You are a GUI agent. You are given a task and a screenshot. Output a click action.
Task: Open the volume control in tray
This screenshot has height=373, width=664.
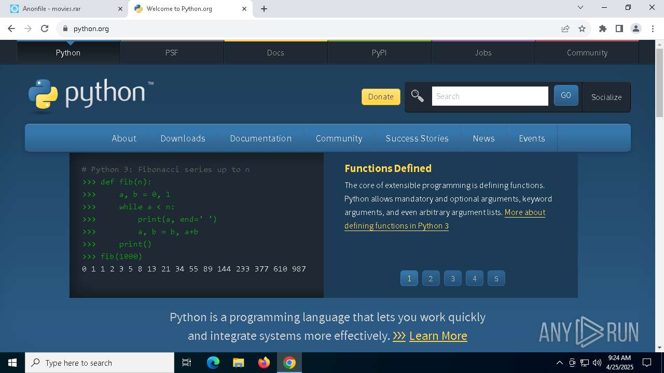tap(597, 363)
